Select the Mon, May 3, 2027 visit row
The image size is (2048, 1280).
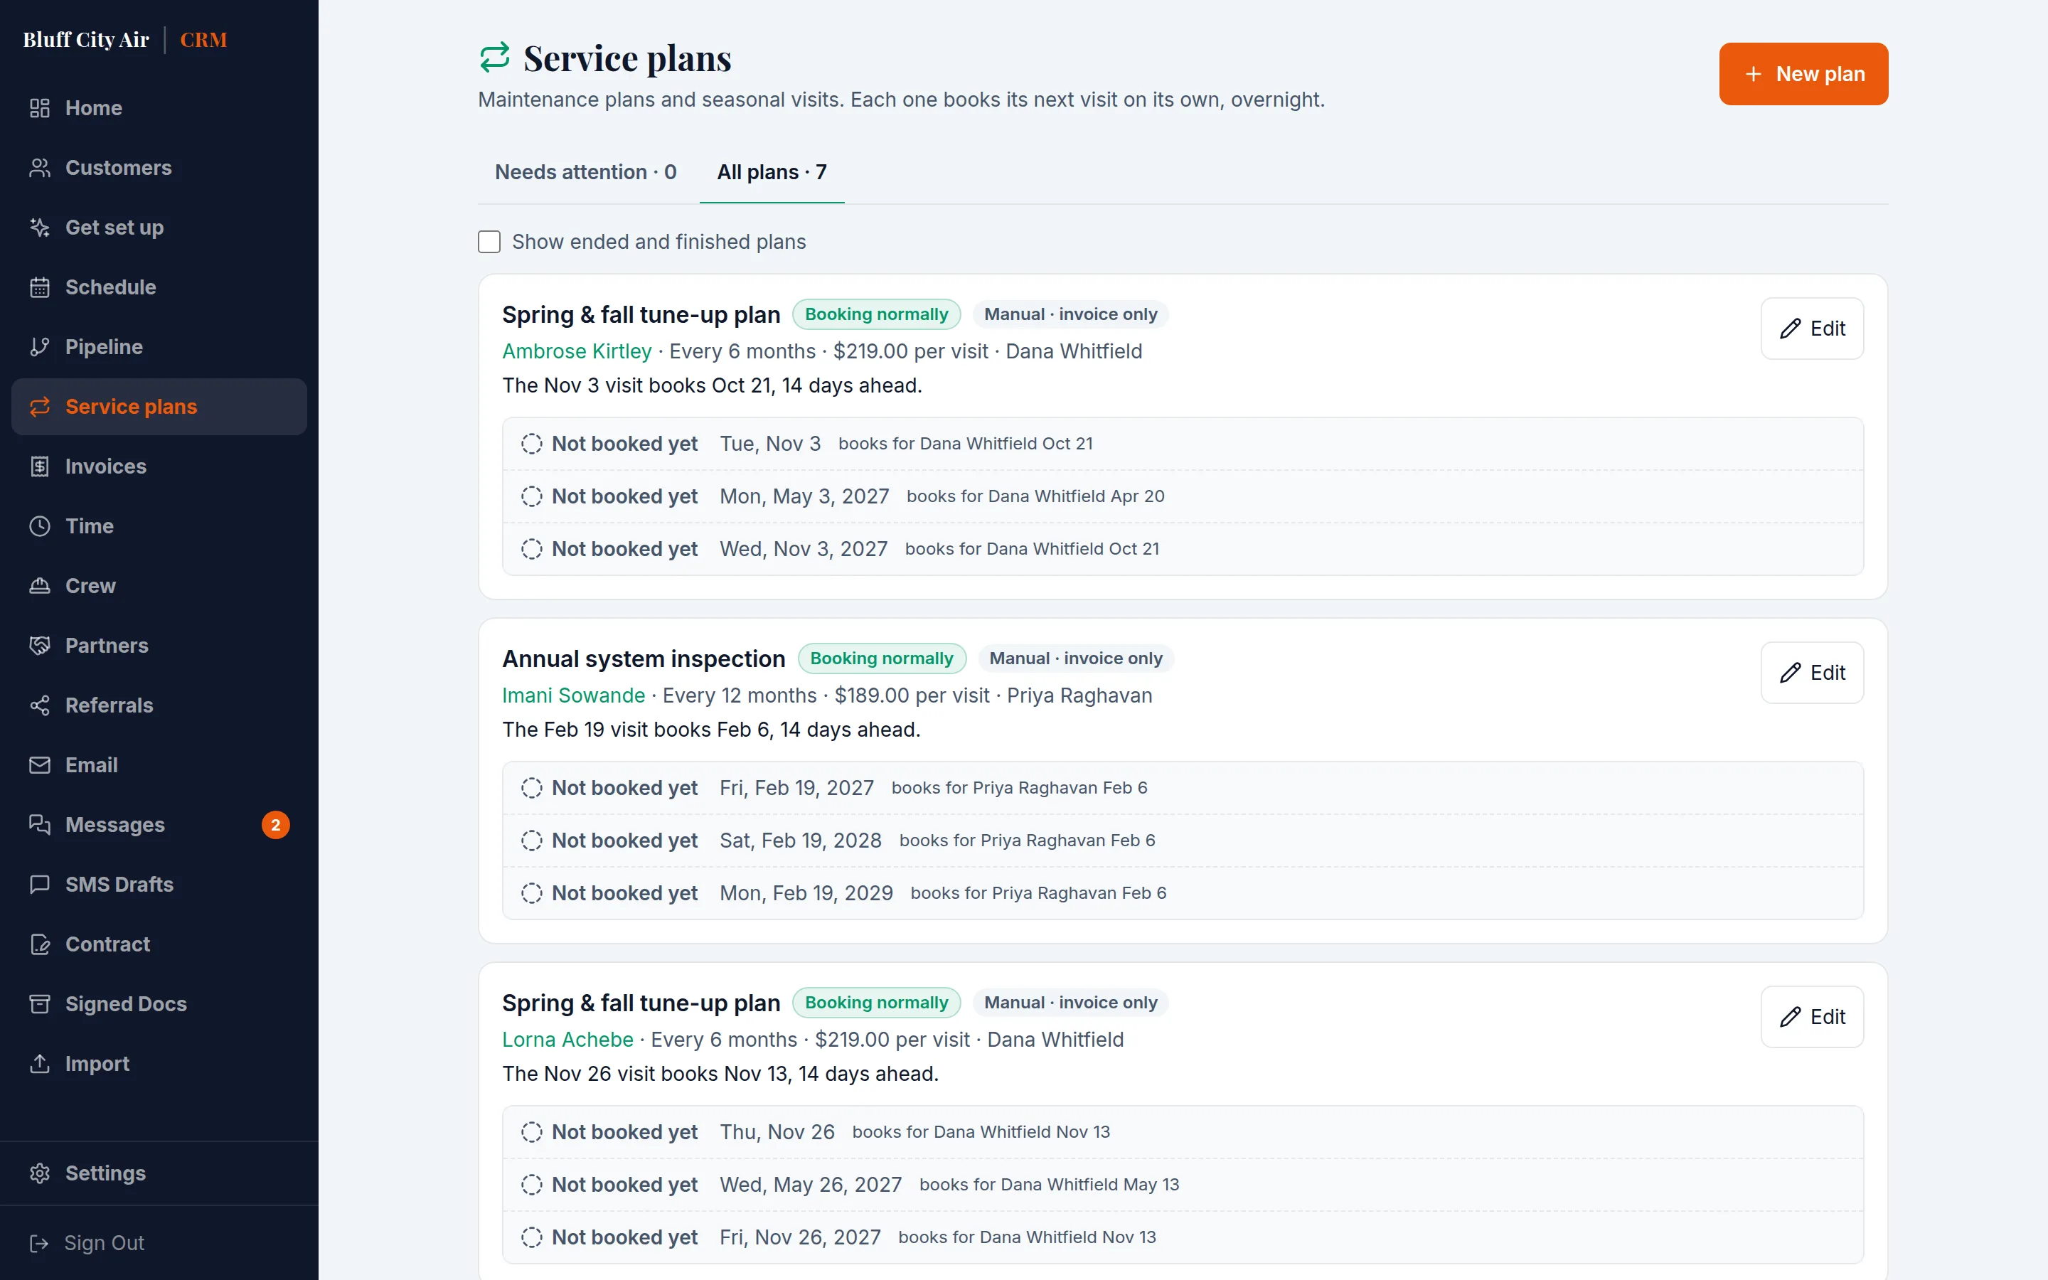1183,496
